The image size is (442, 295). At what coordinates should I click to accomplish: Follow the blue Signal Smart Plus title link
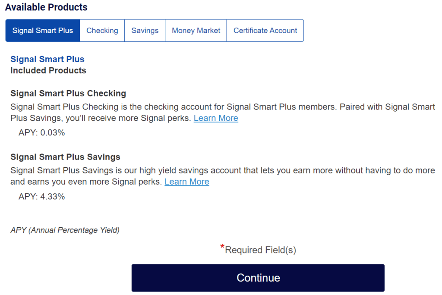tap(47, 59)
